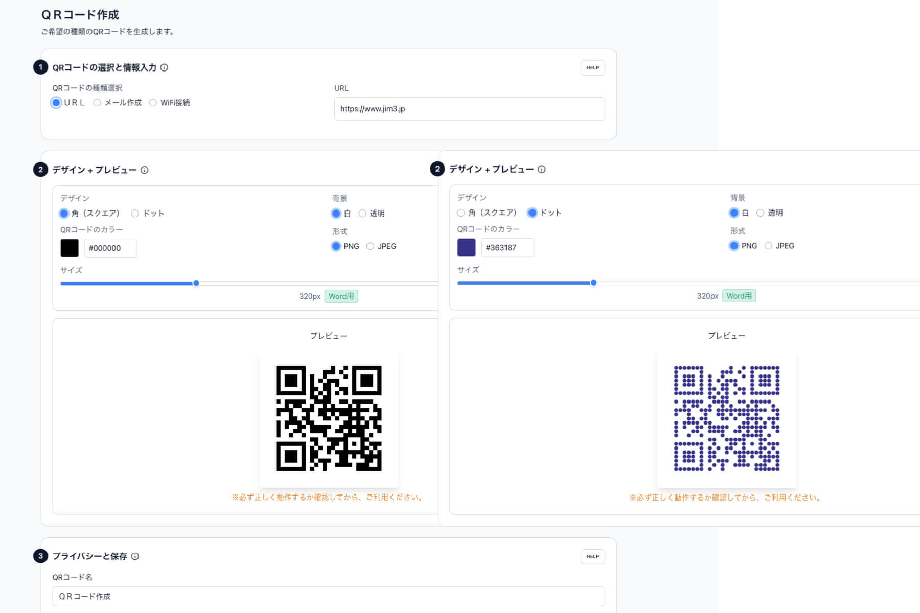
Task: Click the left size slider handle
Action: 196,283
